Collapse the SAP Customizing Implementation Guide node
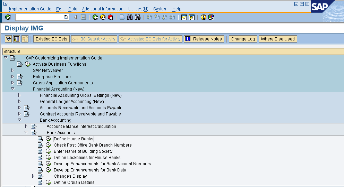This screenshot has width=344, height=187. point(6,58)
